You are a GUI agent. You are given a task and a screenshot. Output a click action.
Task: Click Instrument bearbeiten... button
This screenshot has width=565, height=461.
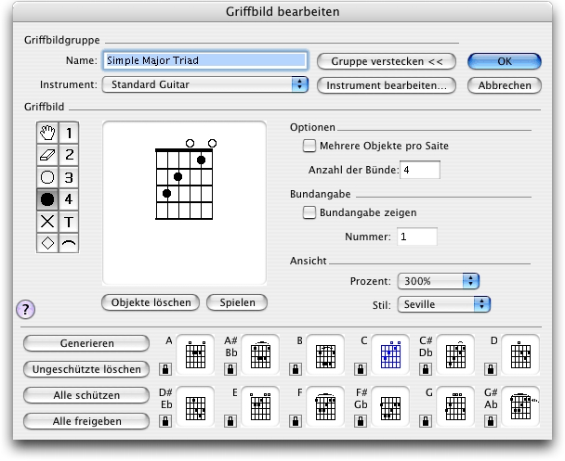point(387,85)
